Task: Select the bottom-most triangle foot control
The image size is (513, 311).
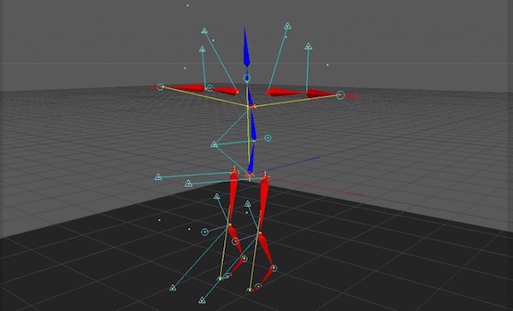Action: 202,300
